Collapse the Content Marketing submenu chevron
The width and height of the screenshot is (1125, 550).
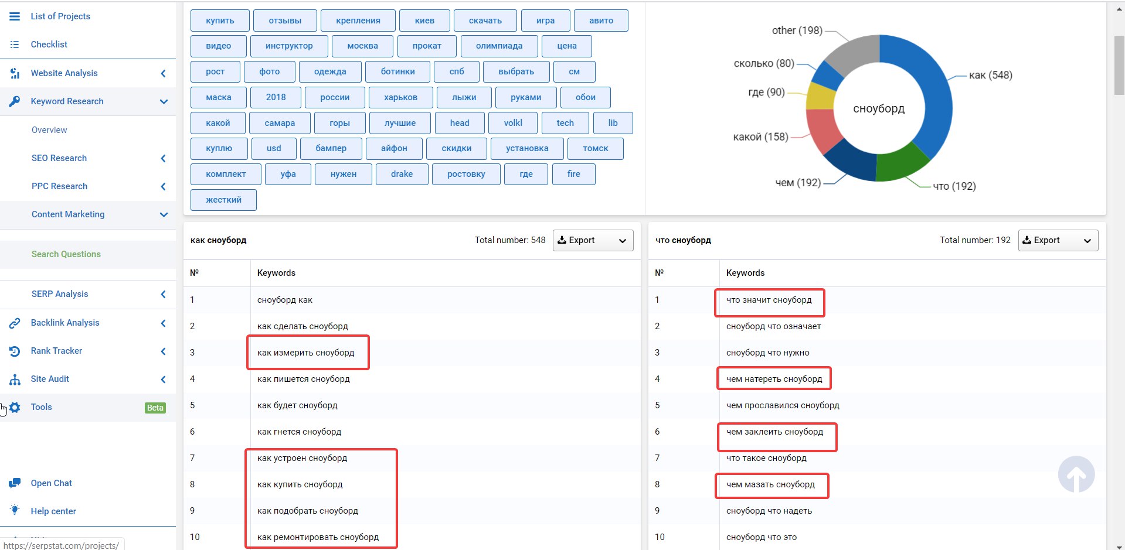coord(164,214)
